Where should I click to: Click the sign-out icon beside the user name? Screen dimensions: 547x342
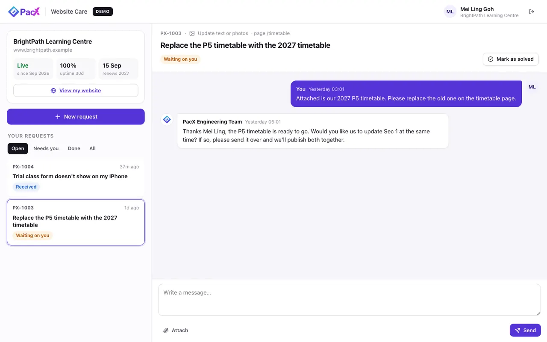[532, 12]
